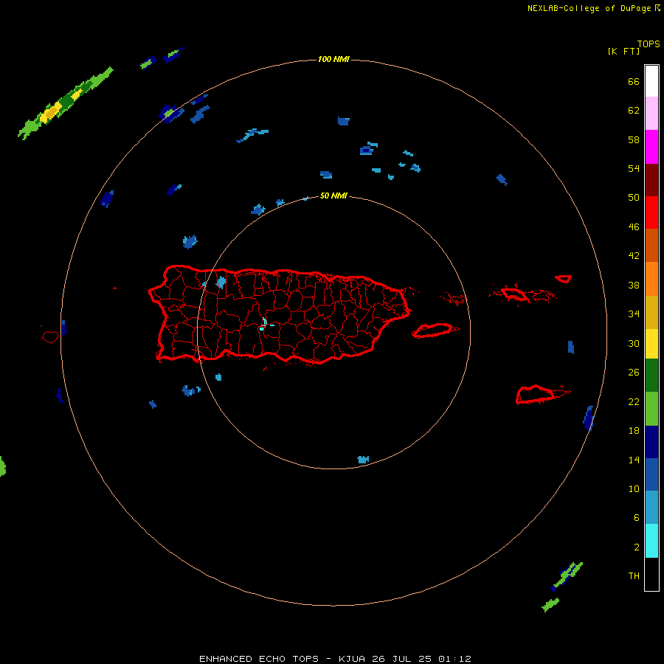Click the 62 legend value
664x664 pixels.
point(634,110)
